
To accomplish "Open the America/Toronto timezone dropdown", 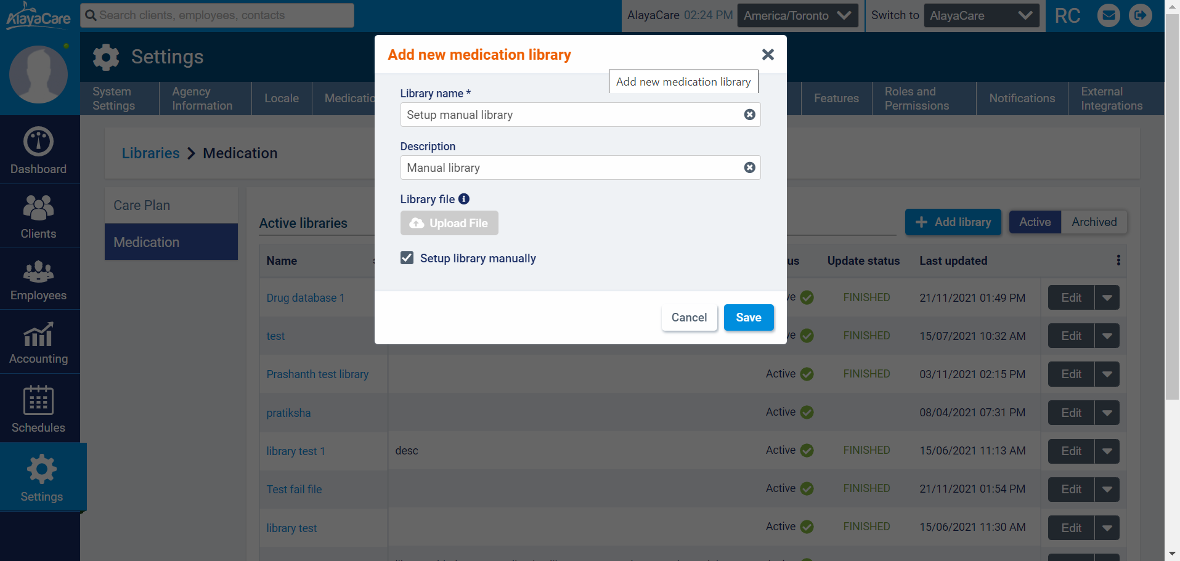I will point(798,15).
